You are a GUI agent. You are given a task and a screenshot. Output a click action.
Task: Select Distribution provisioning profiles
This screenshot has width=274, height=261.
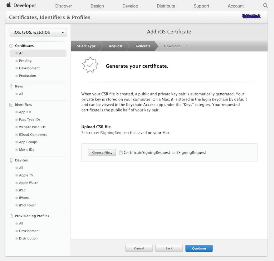pos(28,239)
